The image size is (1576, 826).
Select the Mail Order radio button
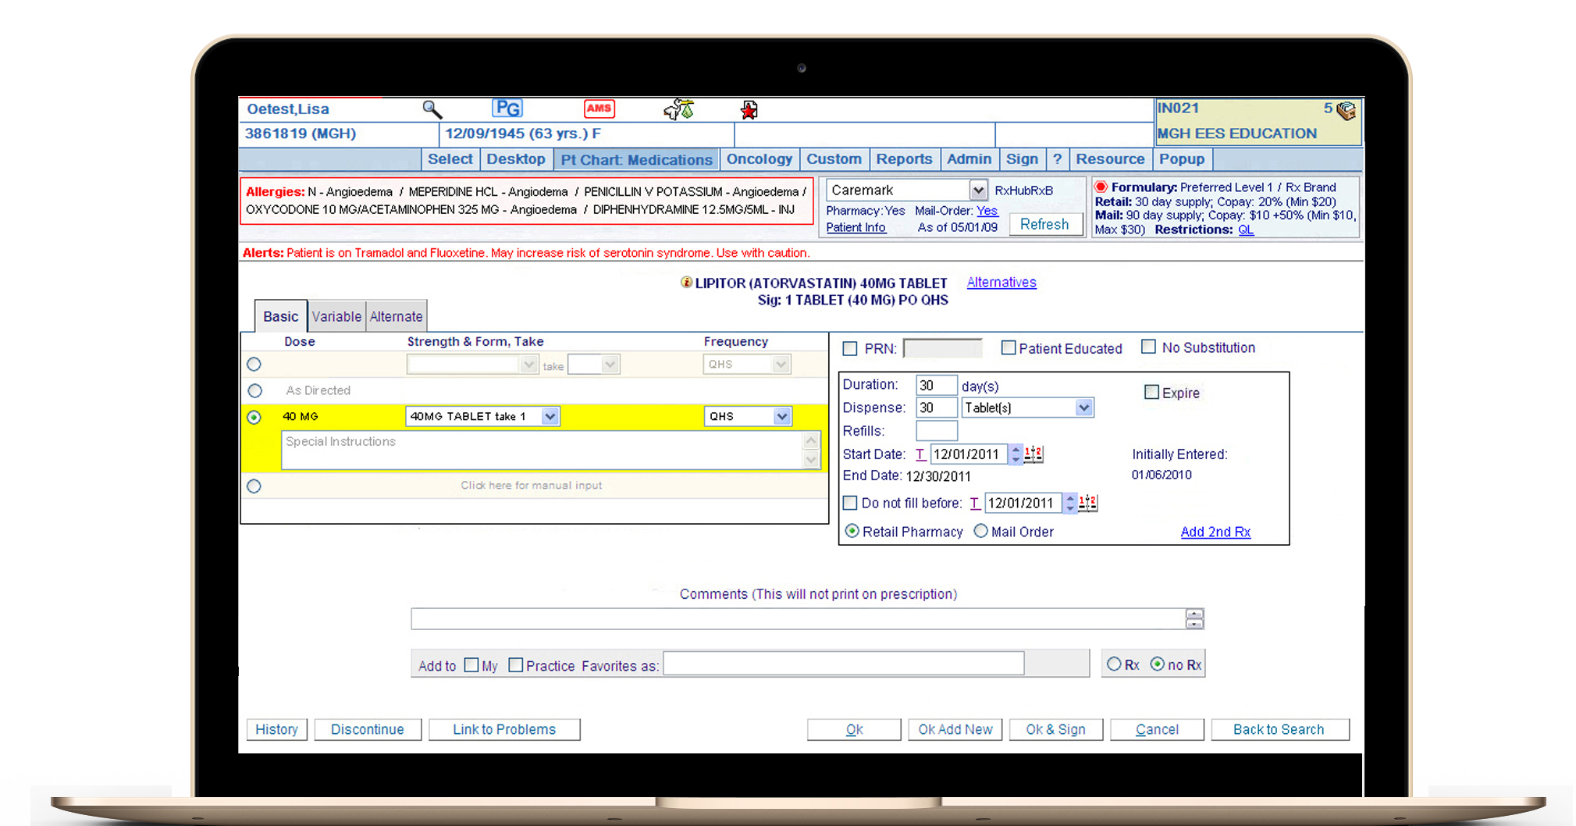[981, 532]
